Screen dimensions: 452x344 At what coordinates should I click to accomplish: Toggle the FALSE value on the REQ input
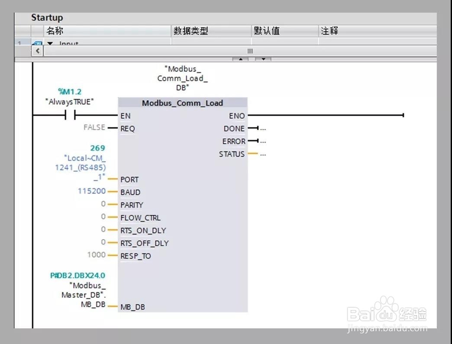(94, 127)
